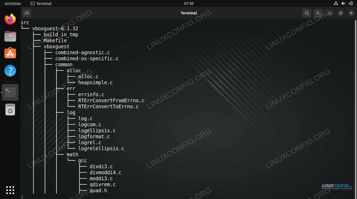
Task: Select 'qdivrem.c' in the tree
Action: point(103,184)
